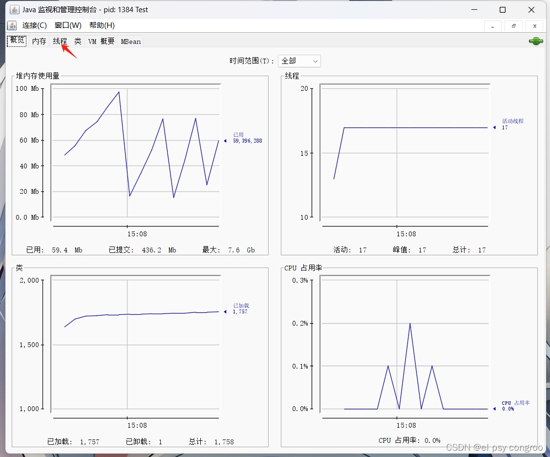Click the bottom CPU 占用率: 0.0% value

coord(409,440)
